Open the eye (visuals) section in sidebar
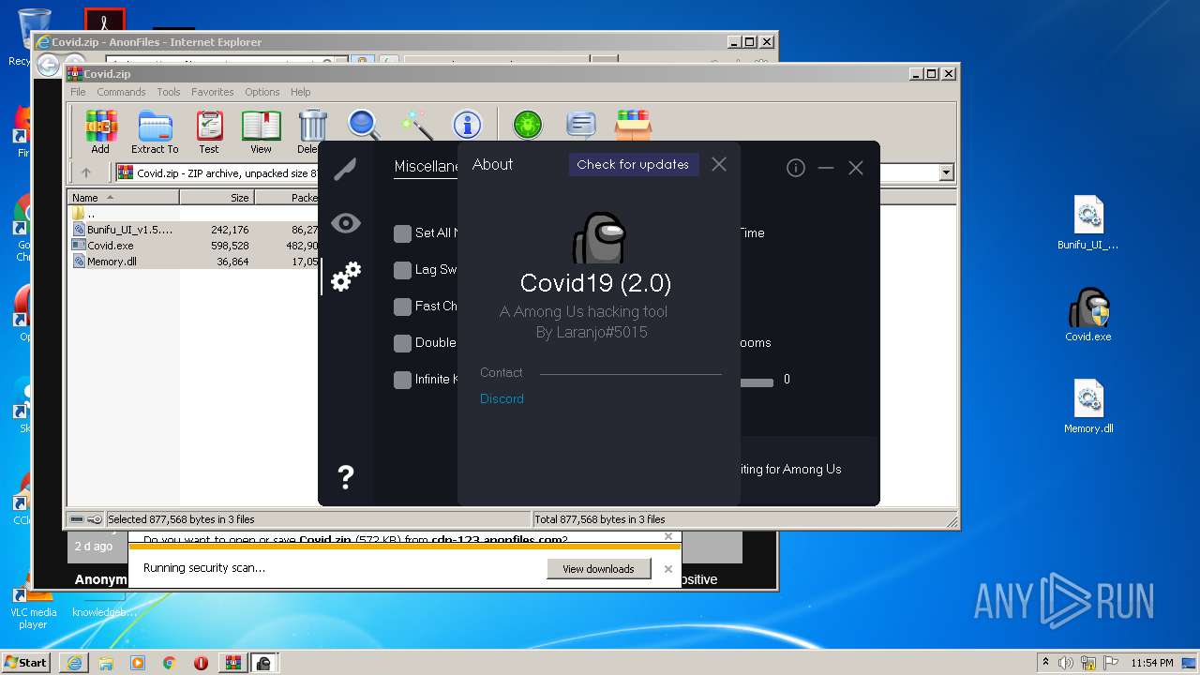The width and height of the screenshot is (1200, 675). tap(346, 223)
